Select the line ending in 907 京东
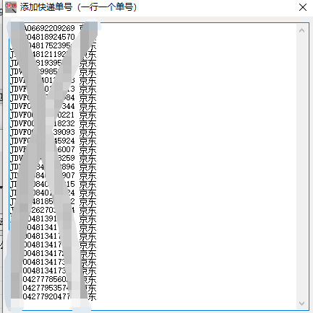Viewport: 313px width, 313px height. click(x=53, y=175)
